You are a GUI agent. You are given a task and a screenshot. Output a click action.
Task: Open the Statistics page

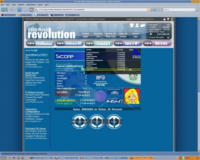[98, 34]
